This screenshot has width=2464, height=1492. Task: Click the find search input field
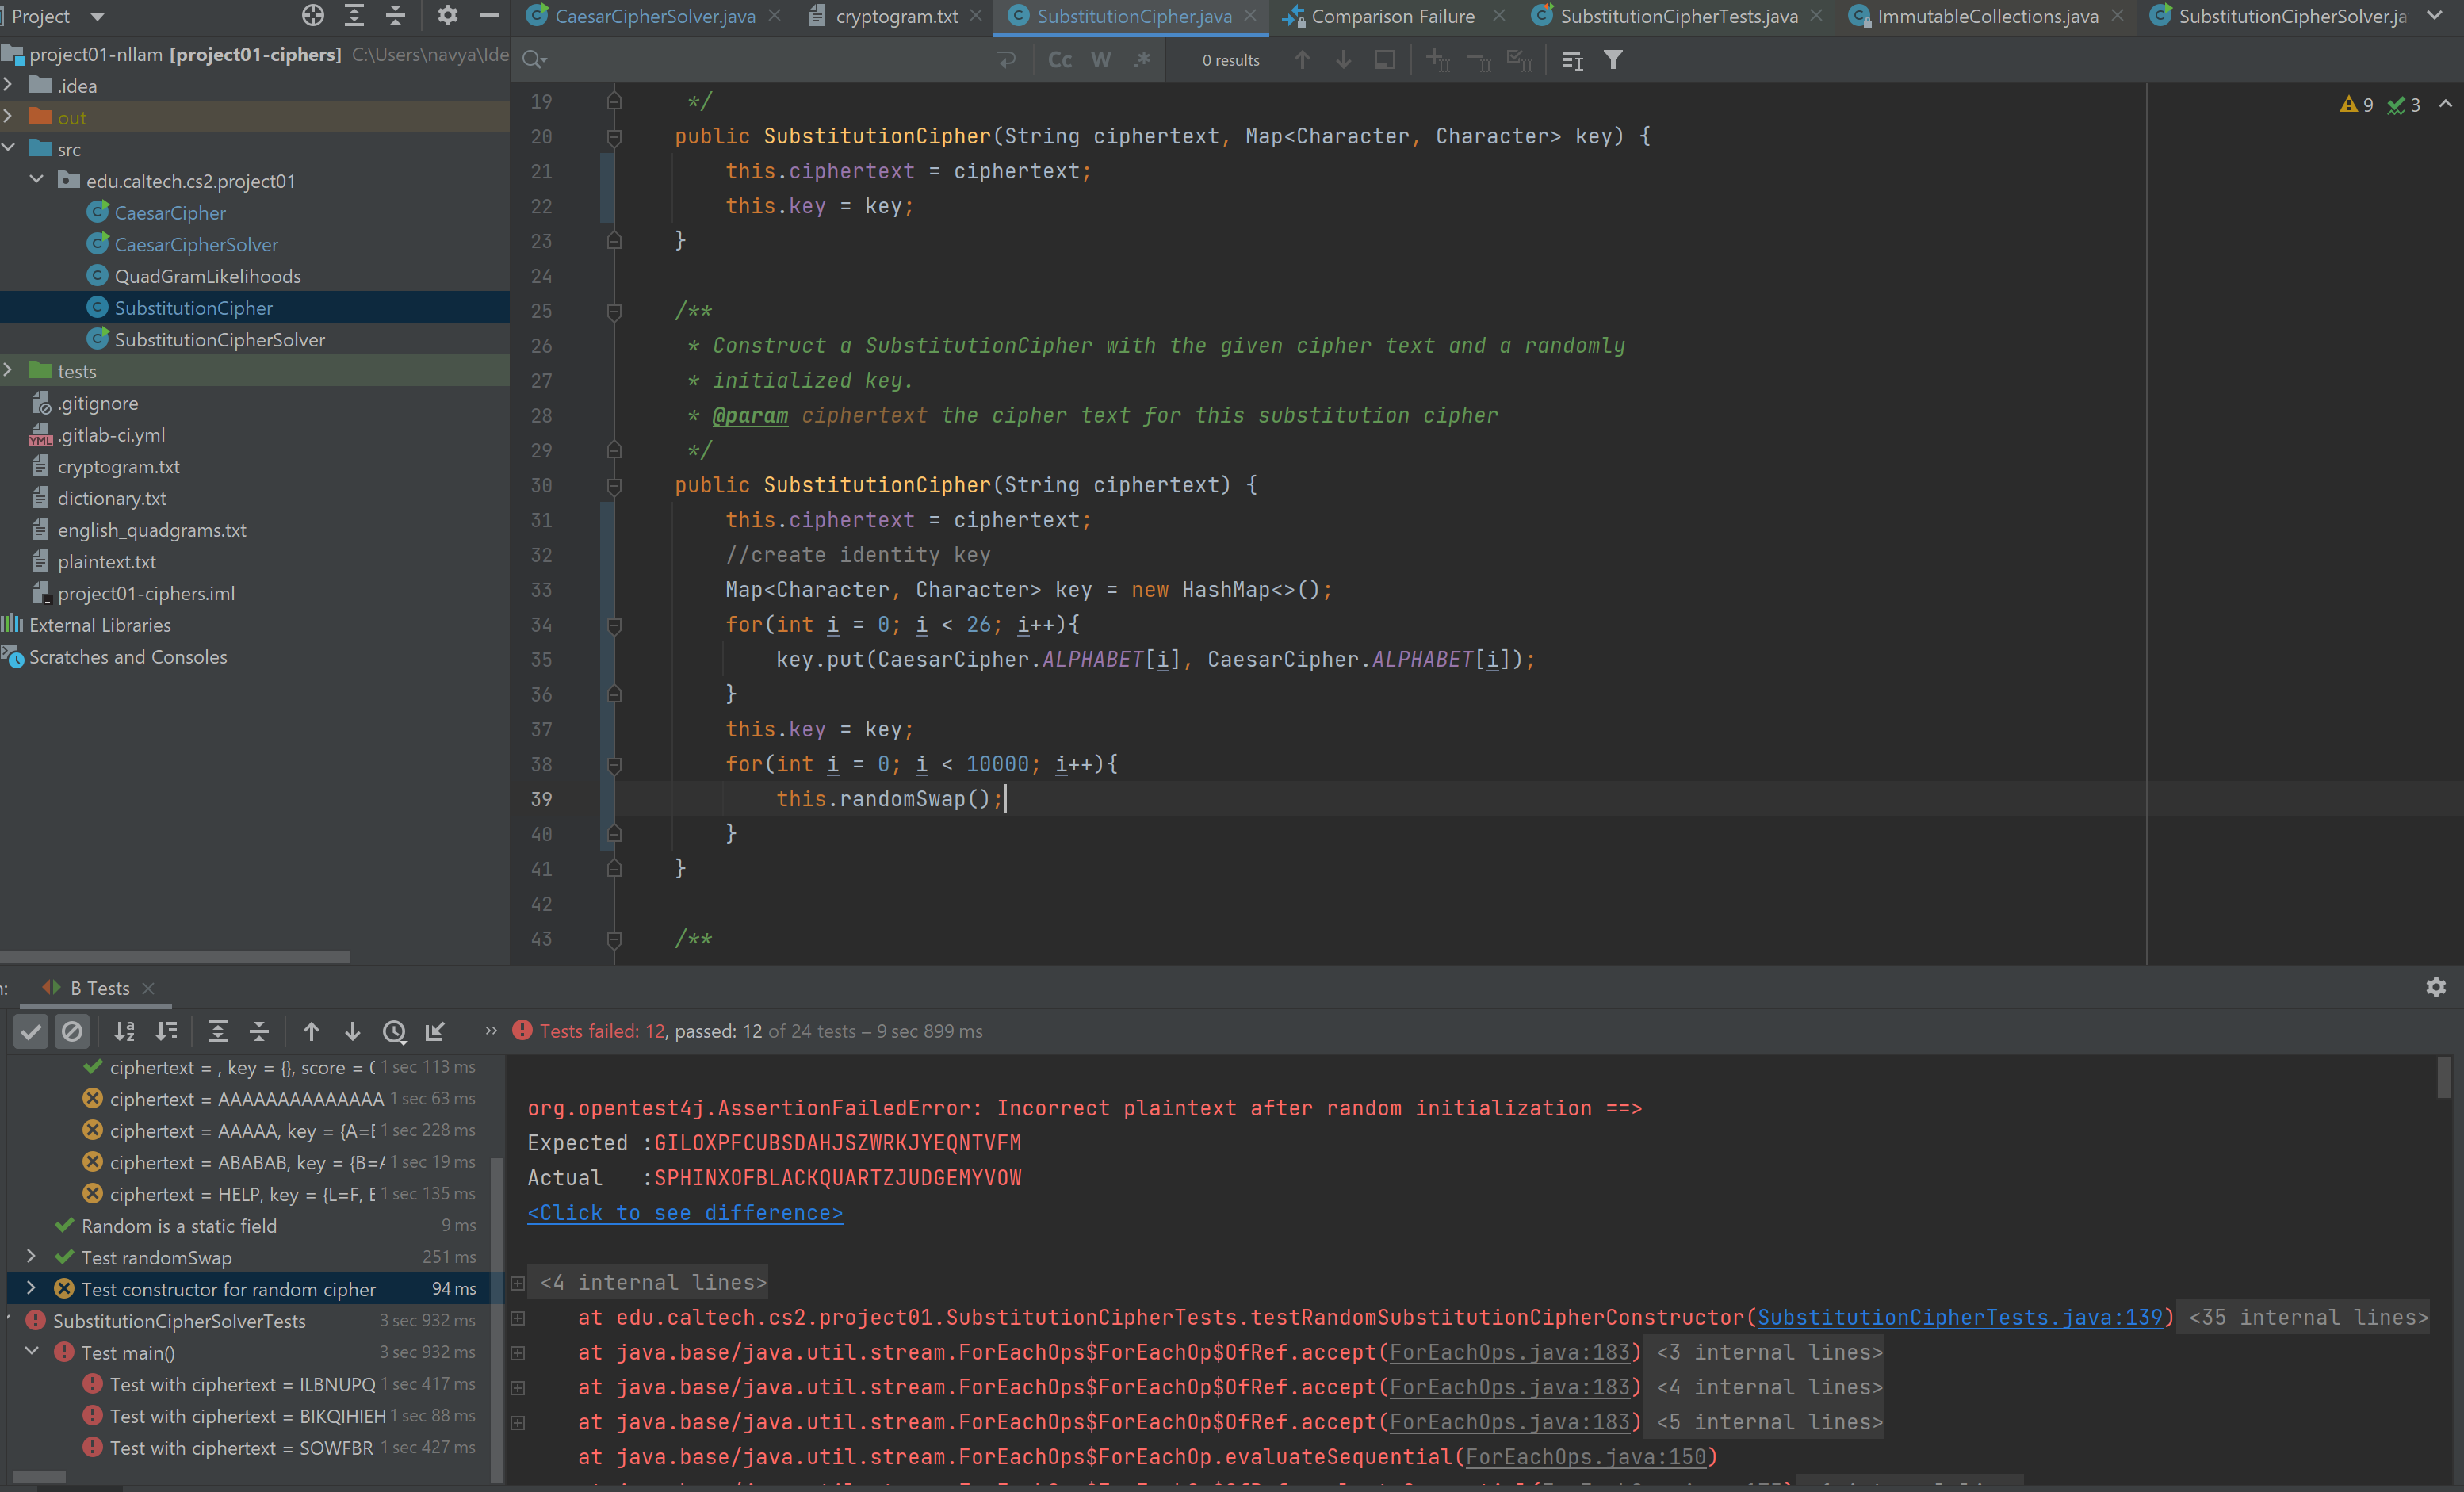[x=760, y=60]
